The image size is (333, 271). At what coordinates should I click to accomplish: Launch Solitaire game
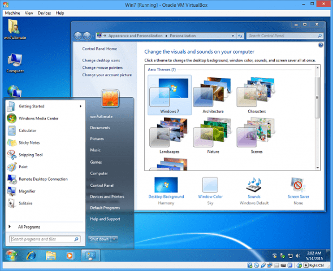coord(45,203)
